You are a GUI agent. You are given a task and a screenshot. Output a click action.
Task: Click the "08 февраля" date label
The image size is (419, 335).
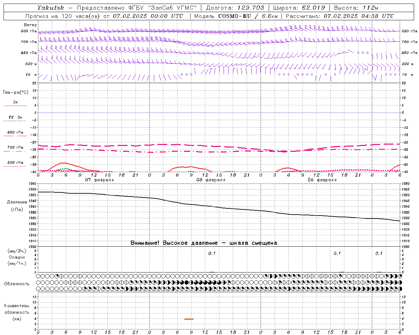(x=211, y=180)
